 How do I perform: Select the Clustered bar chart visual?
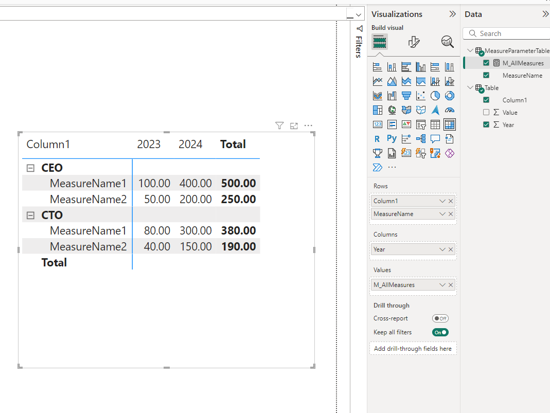(406, 67)
